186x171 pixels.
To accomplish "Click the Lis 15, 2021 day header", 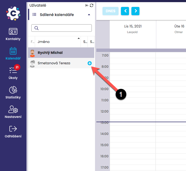I will coord(133,26).
